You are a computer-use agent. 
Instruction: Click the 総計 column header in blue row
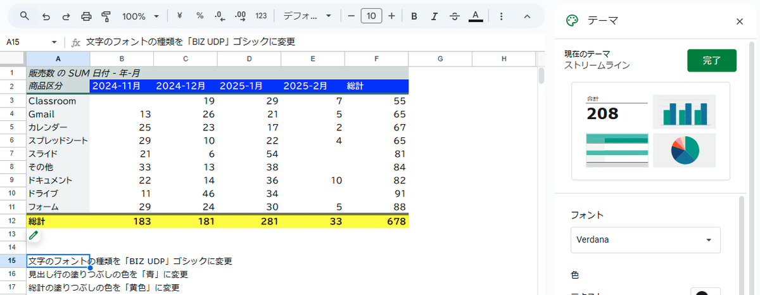(377, 86)
